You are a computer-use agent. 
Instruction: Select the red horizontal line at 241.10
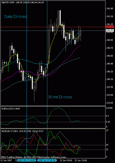click(53, 27)
